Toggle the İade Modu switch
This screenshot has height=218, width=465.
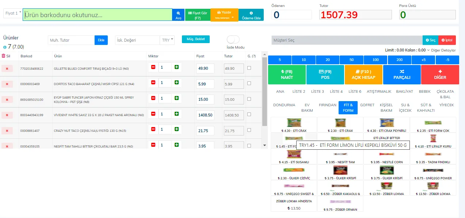coord(233,39)
